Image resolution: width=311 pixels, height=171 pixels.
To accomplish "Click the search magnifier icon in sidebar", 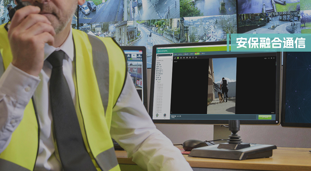I will pyautogui.click(x=171, y=55).
